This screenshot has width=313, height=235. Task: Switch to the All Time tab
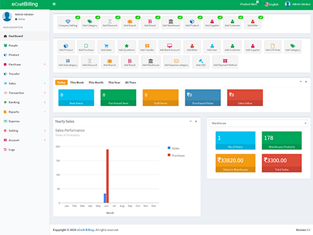130,83
